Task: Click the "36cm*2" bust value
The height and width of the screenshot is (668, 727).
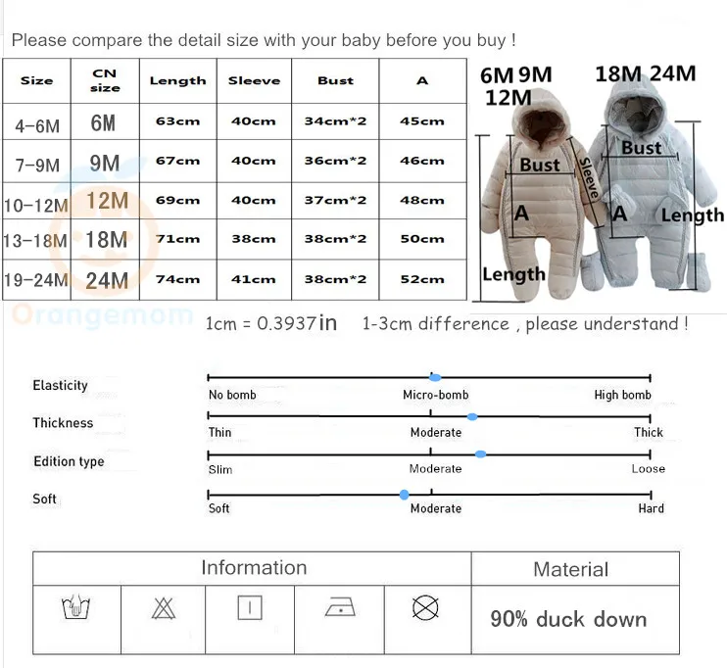Action: pyautogui.click(x=335, y=161)
